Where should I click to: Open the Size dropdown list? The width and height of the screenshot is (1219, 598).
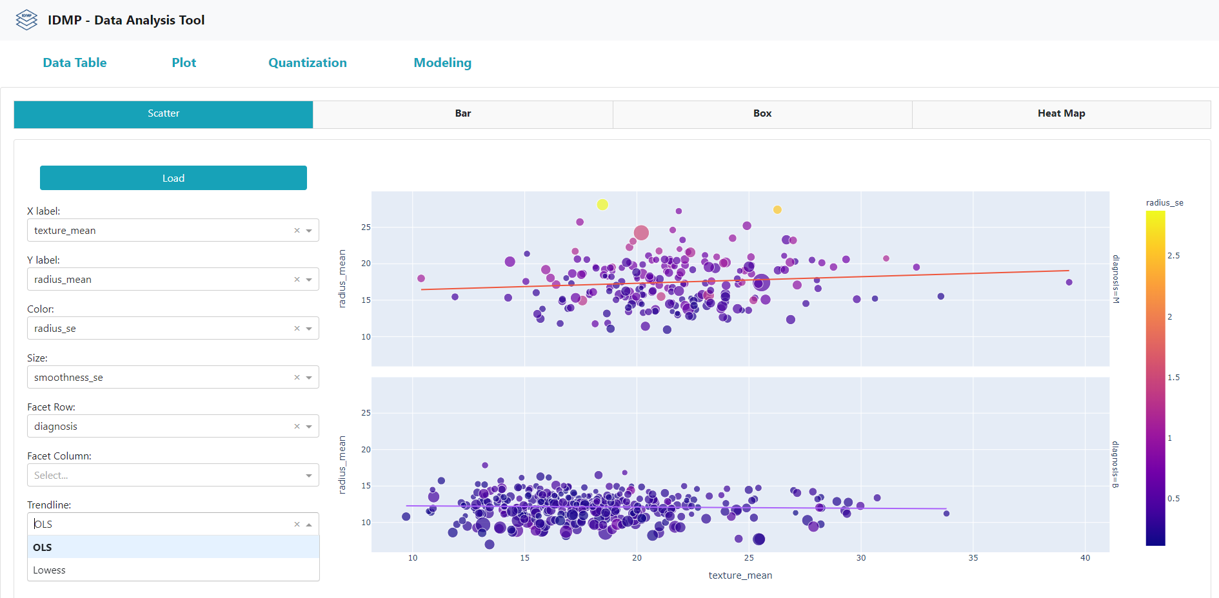[309, 377]
